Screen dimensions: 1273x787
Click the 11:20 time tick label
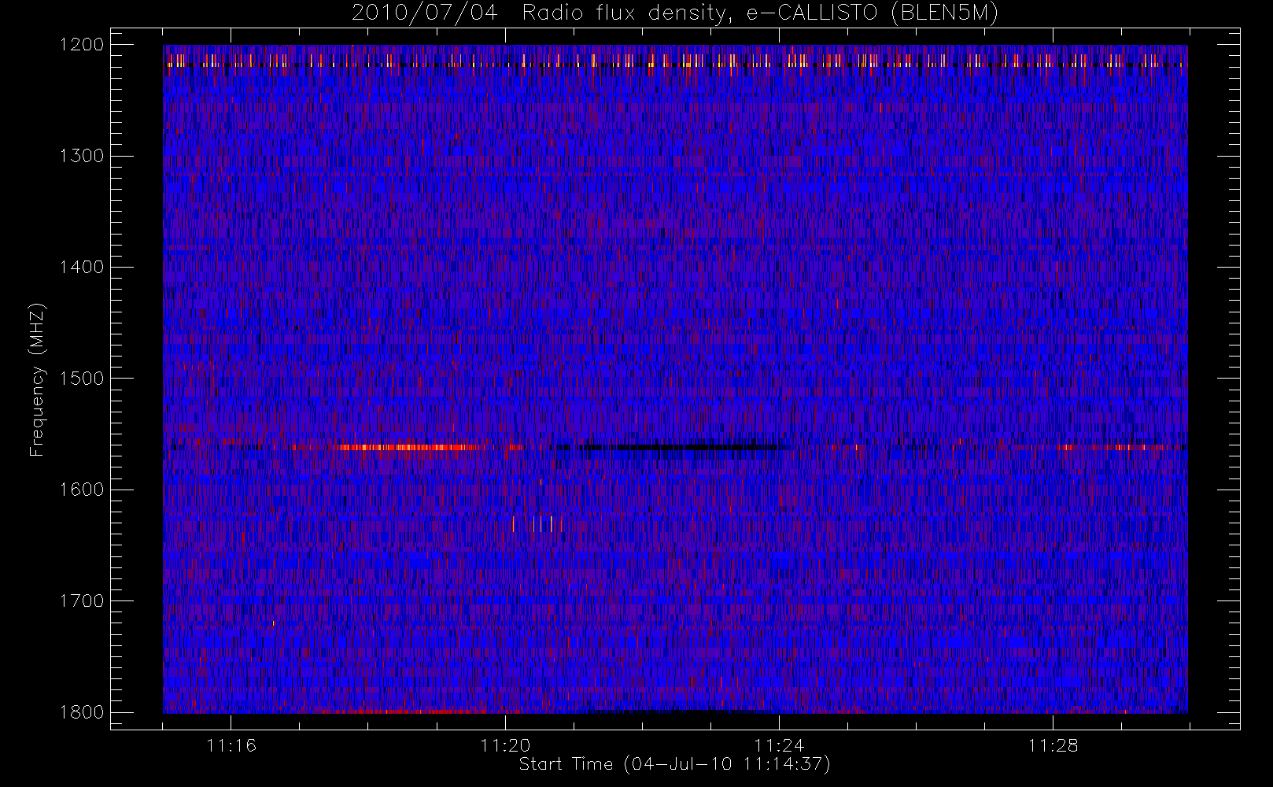(x=505, y=745)
